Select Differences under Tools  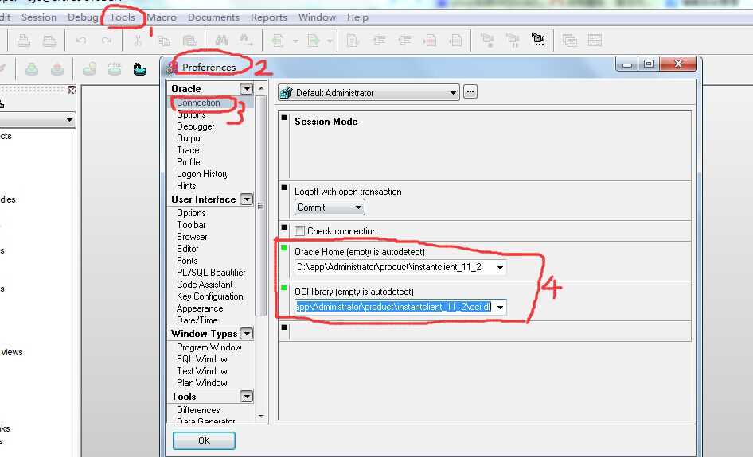pos(198,410)
